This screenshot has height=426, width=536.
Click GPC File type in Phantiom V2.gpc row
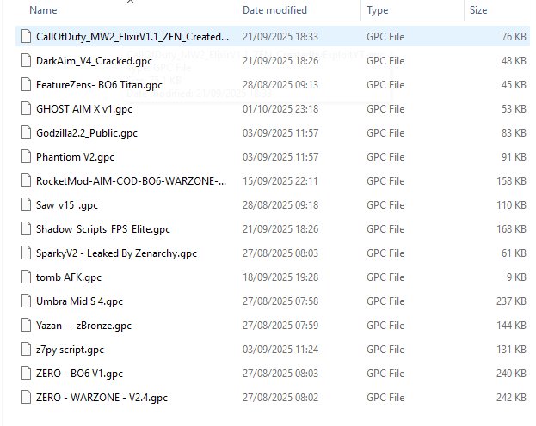pos(385,157)
